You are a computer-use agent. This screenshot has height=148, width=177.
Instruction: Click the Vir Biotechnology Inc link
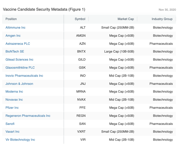click(20, 140)
